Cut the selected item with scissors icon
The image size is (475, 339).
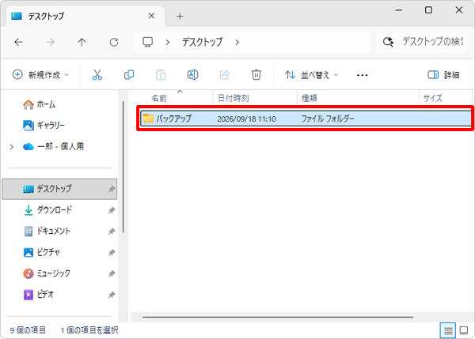[97, 75]
